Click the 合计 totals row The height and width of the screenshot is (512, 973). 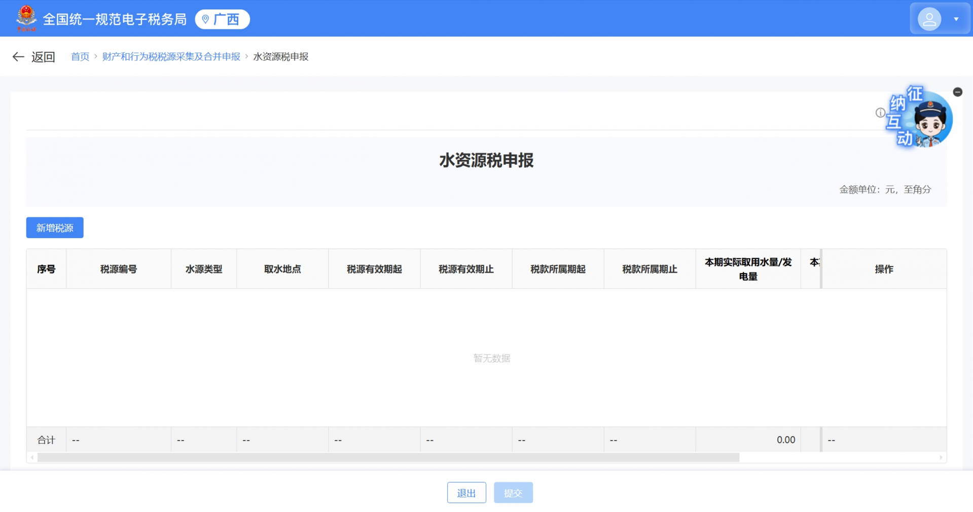coord(46,440)
